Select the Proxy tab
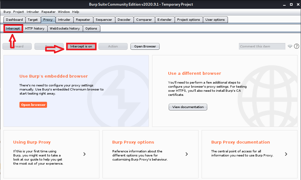This screenshot has width=301, height=180. click(48, 19)
